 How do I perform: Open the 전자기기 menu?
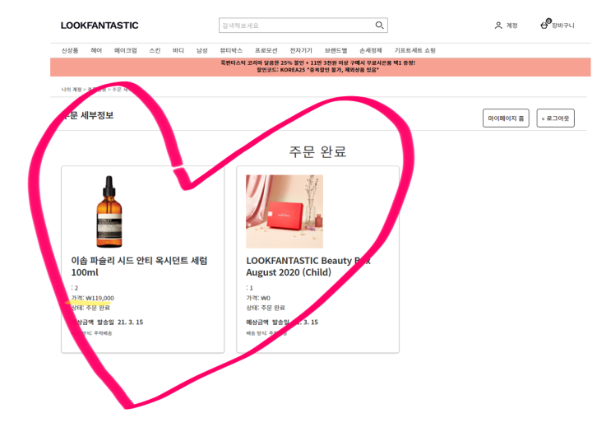click(301, 50)
